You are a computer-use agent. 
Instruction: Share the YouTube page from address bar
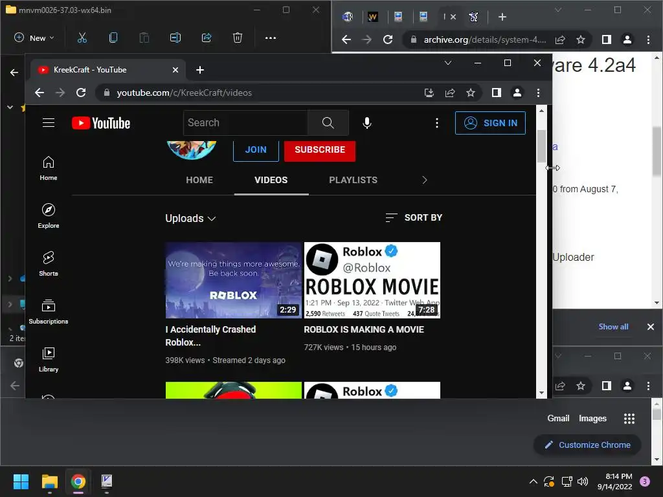pyautogui.click(x=451, y=93)
